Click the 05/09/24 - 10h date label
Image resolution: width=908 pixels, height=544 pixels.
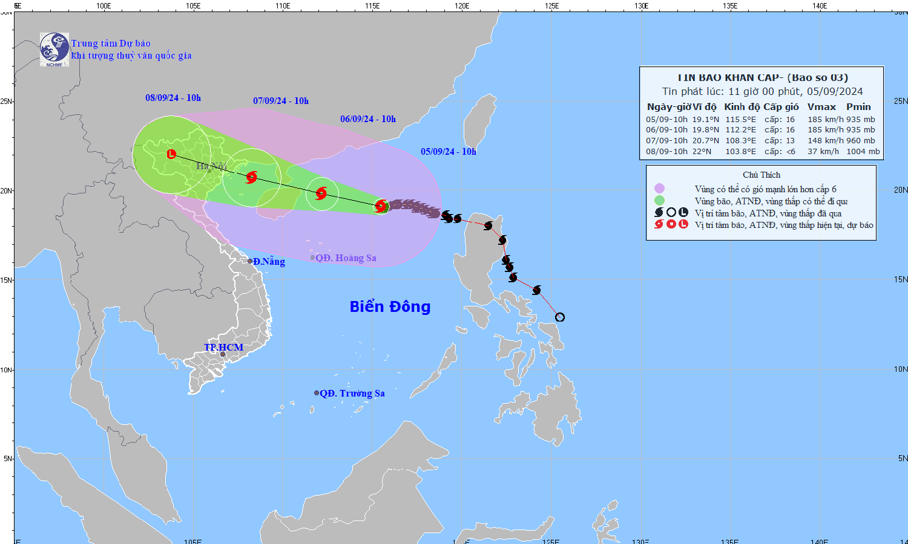[449, 152]
